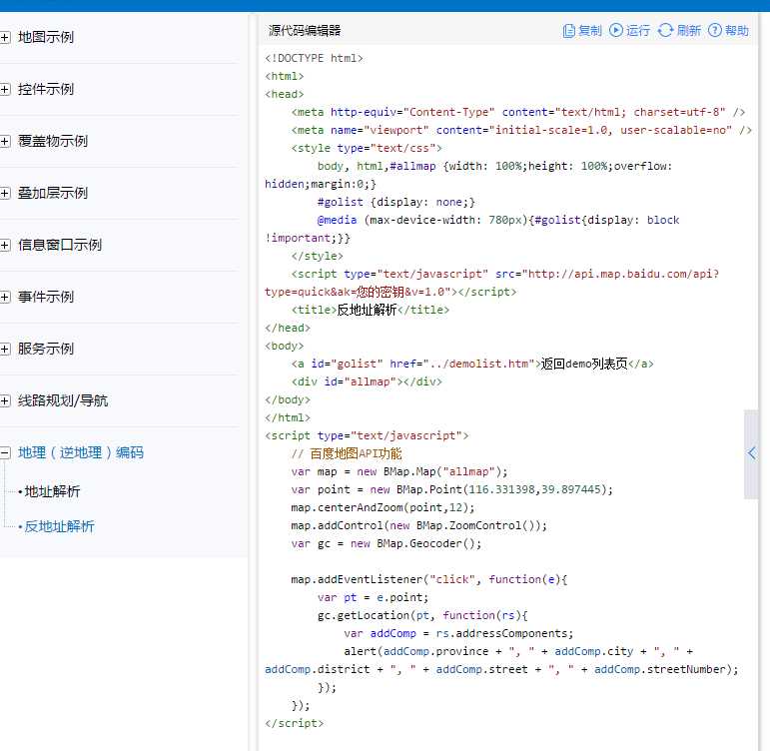770x751 pixels.
Task: Place cursor on the <!DOCTYPE html> line
Action: pyautogui.click(x=314, y=58)
